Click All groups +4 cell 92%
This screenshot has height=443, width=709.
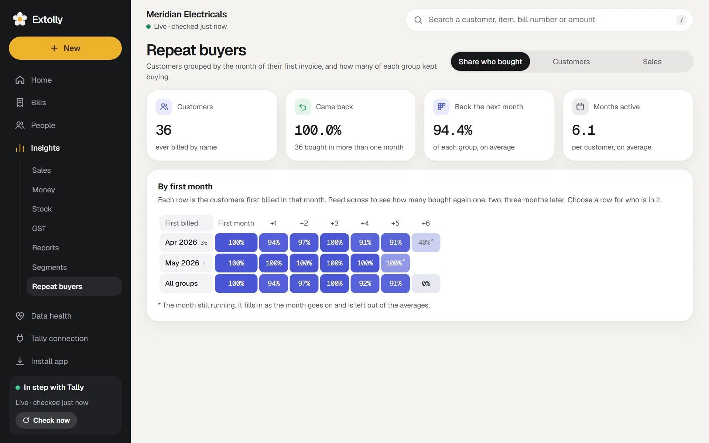(x=365, y=284)
